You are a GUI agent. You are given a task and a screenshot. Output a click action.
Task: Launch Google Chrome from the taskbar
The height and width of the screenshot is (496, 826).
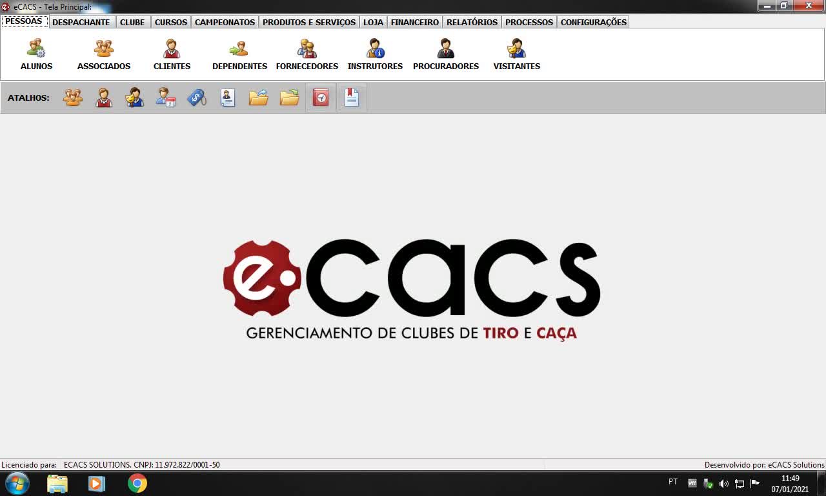click(x=137, y=484)
